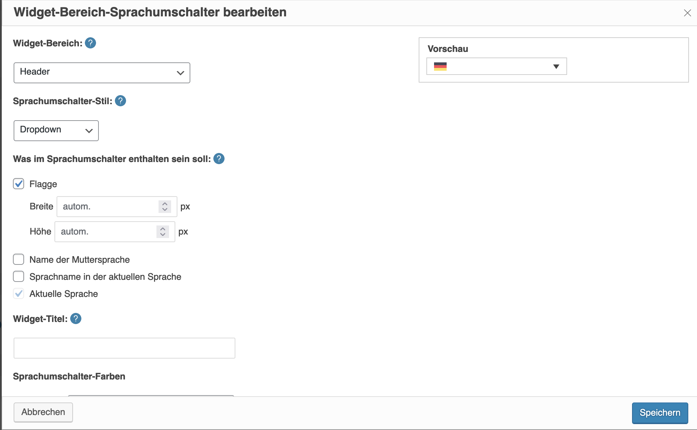Click the Breite width stepper arrows
Image resolution: width=697 pixels, height=430 pixels.
[165, 207]
